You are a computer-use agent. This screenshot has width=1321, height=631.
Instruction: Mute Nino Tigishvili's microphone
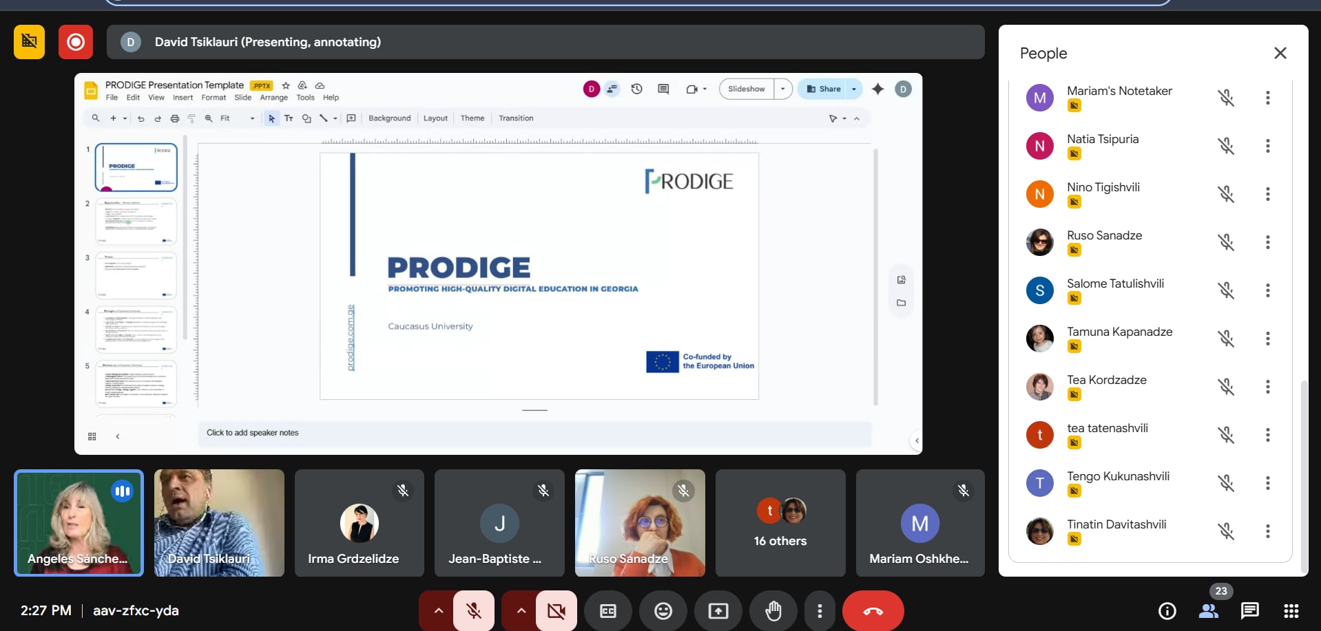click(1226, 194)
